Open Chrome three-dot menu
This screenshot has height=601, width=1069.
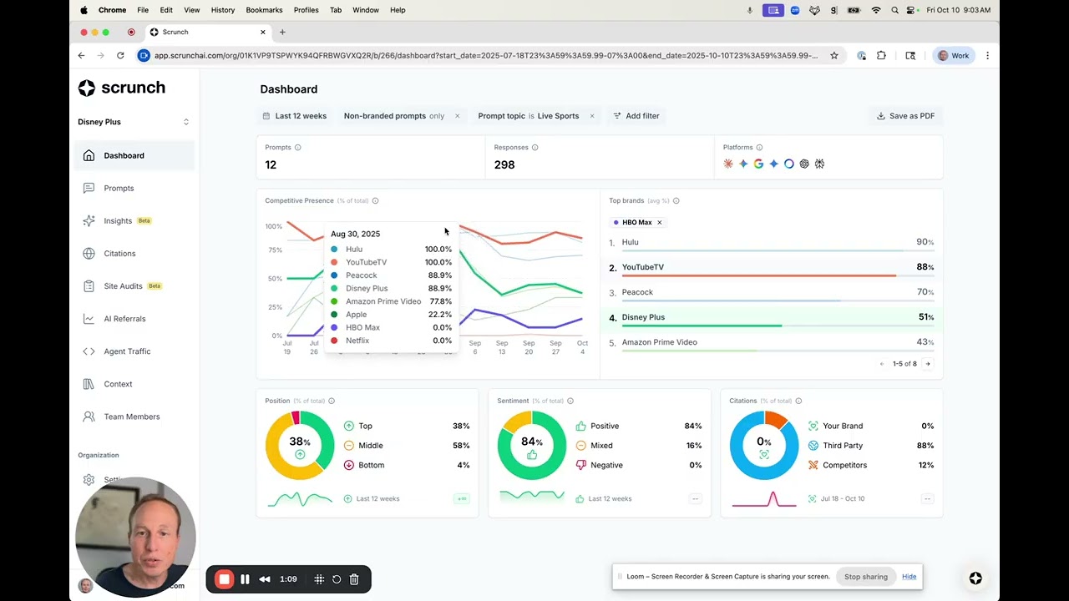point(987,56)
